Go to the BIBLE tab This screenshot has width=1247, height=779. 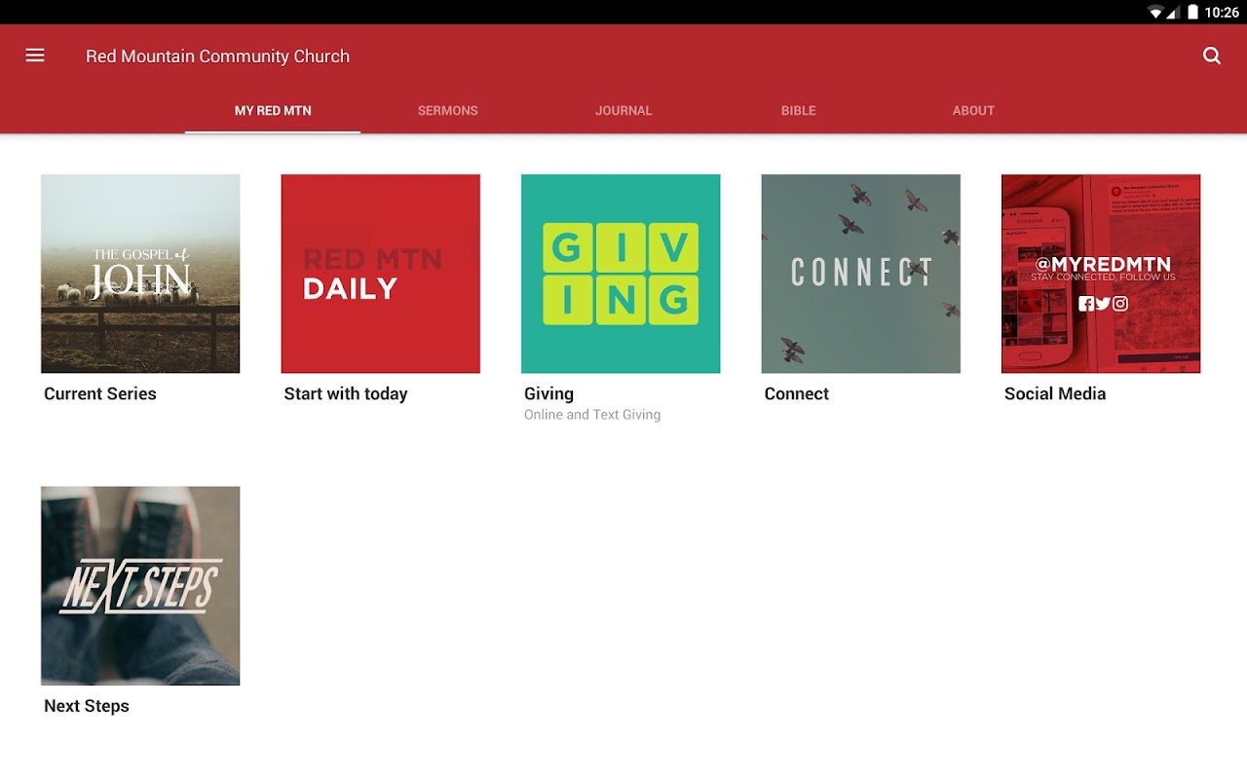[x=799, y=110]
